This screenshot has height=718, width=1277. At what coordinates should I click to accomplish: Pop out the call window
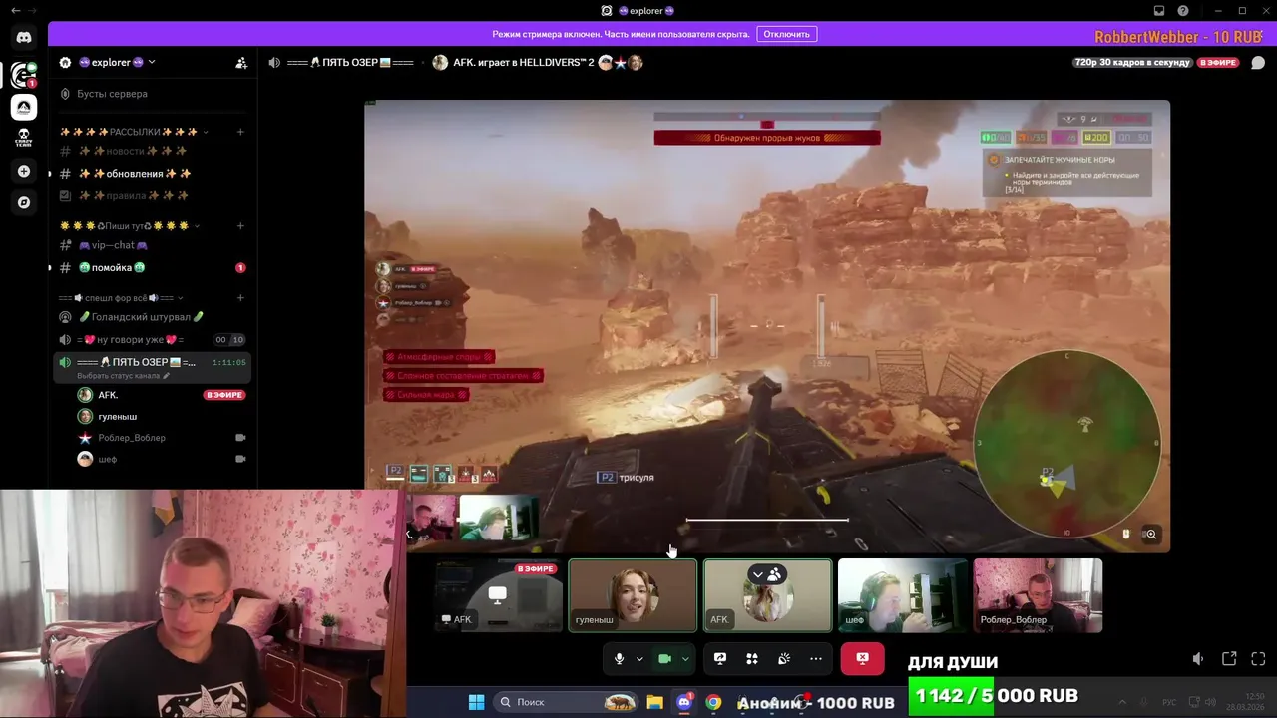click(x=1229, y=659)
